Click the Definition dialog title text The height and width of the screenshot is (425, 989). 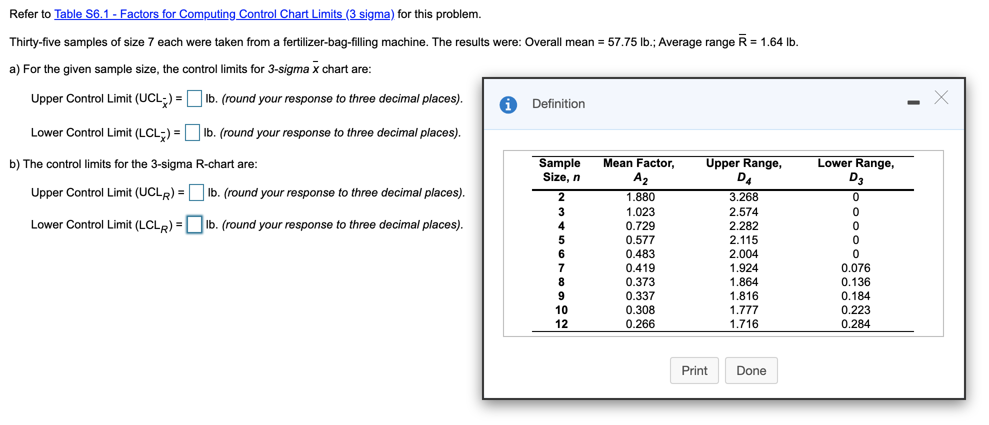558,104
